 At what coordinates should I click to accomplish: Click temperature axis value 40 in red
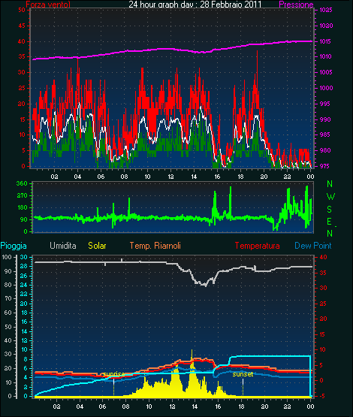[x=323, y=257]
